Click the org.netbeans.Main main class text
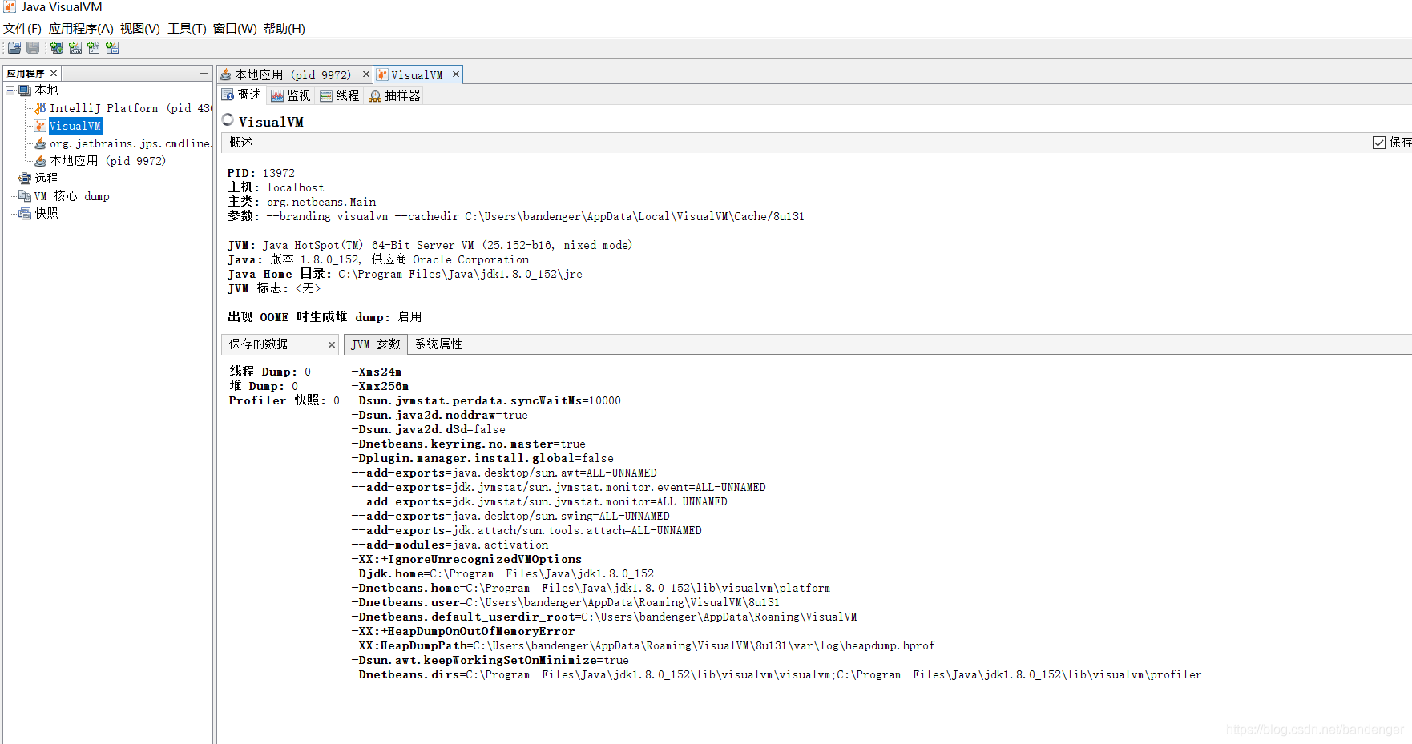 click(x=321, y=202)
